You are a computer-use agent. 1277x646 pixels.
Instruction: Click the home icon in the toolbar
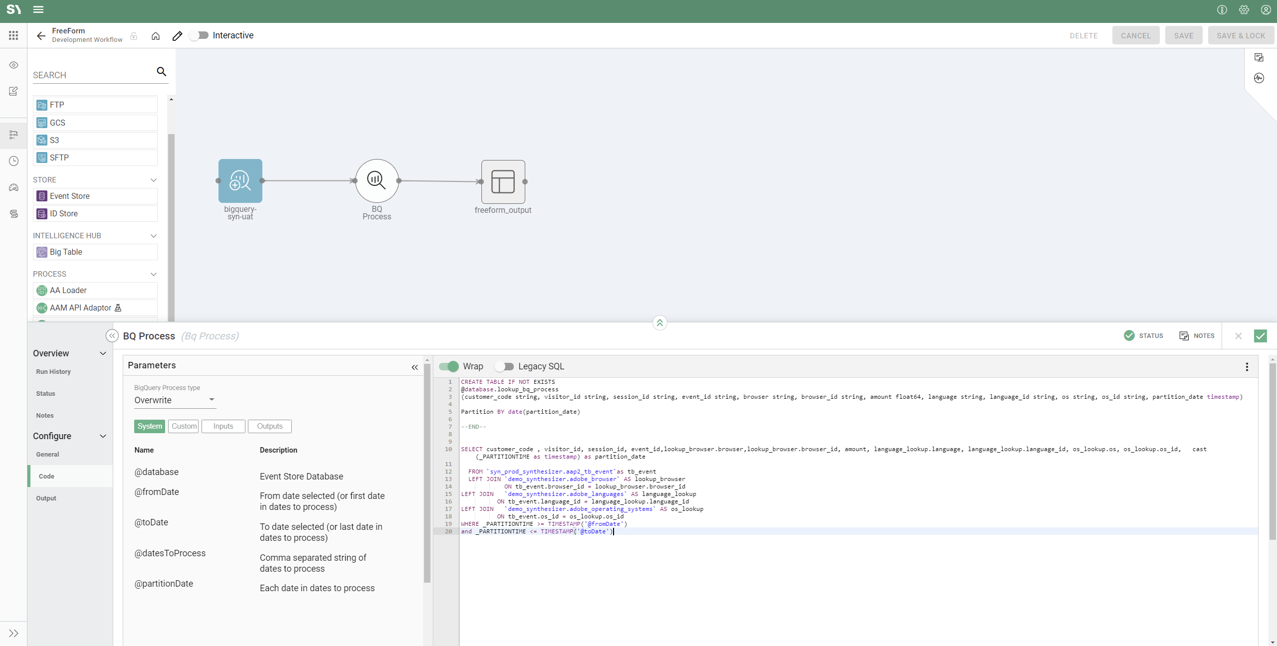pyautogui.click(x=156, y=36)
